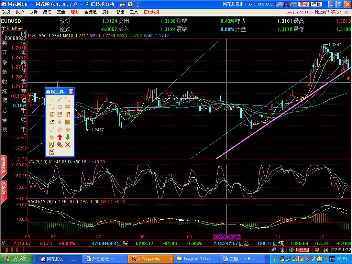
Task: Open the orange message status icon
Action: 317,250
